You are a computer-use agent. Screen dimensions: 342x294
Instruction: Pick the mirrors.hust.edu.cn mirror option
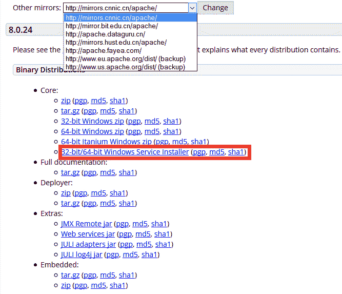pyautogui.click(x=116, y=42)
